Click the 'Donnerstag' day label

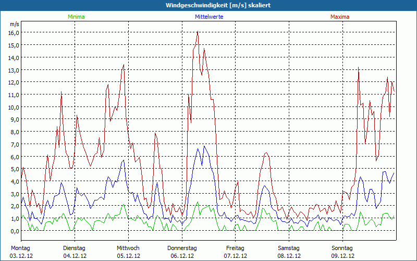(182, 248)
